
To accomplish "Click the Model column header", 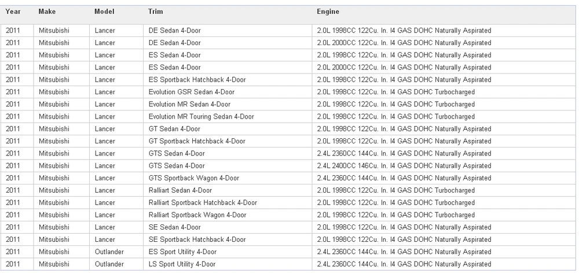I will click(104, 12).
